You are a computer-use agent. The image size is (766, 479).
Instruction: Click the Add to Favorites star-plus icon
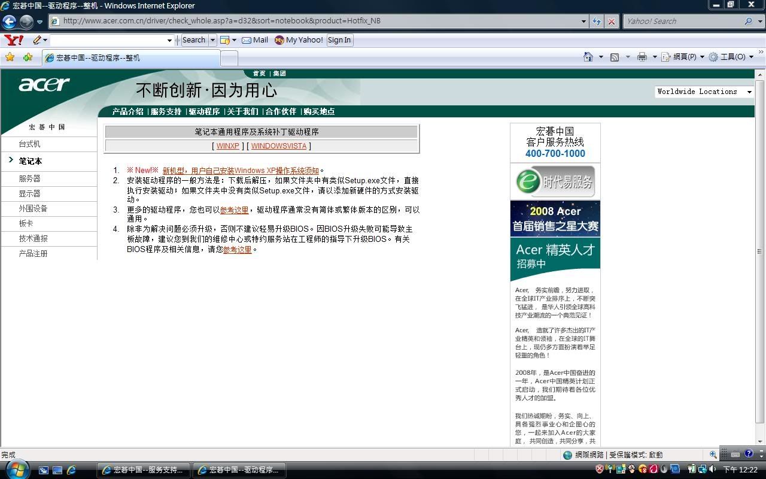pos(28,57)
